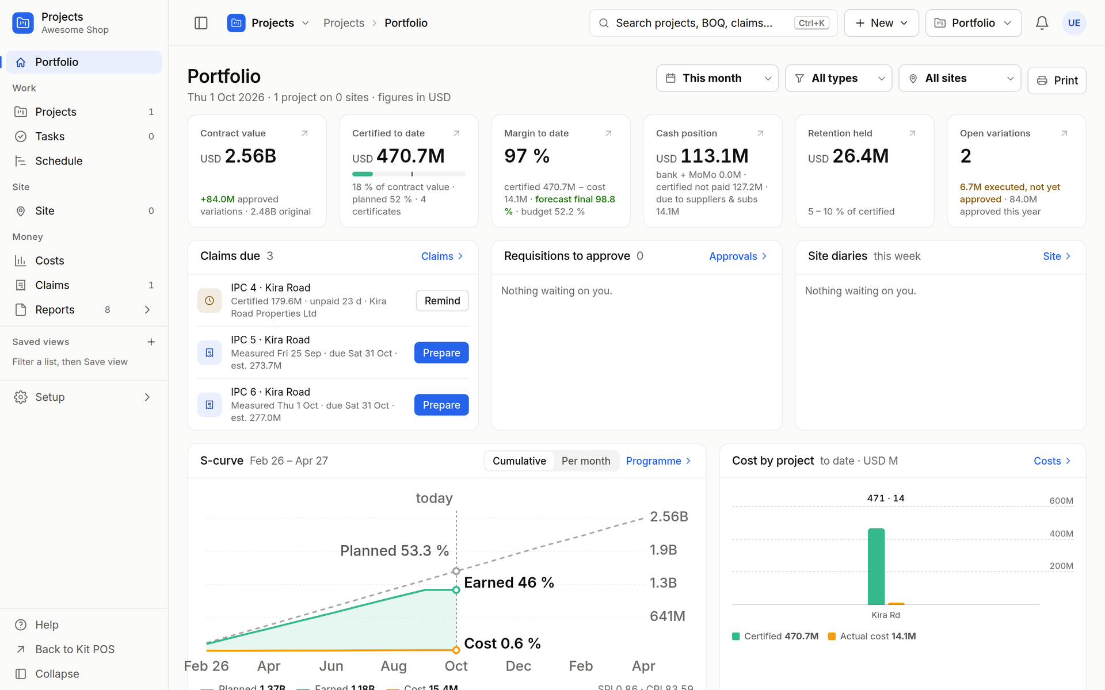
Task: Expand the Setup section
Action: point(84,397)
